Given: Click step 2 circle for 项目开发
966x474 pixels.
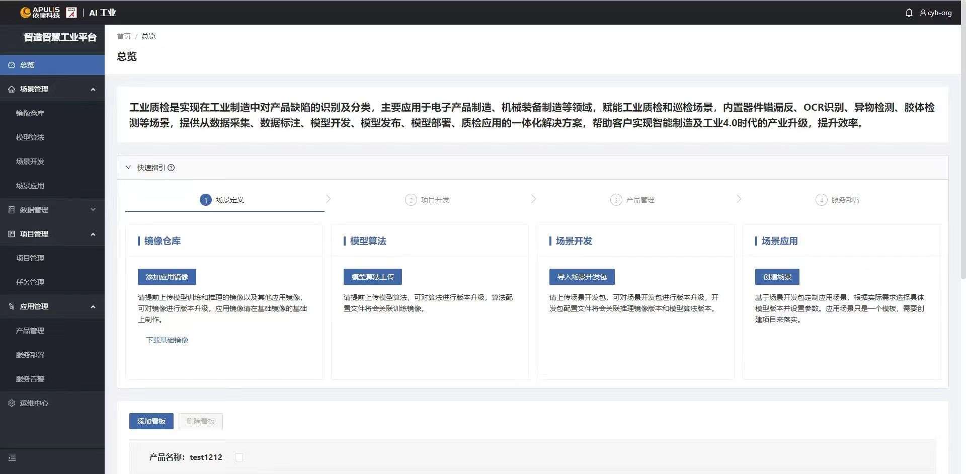Looking at the screenshot, I should pos(411,200).
